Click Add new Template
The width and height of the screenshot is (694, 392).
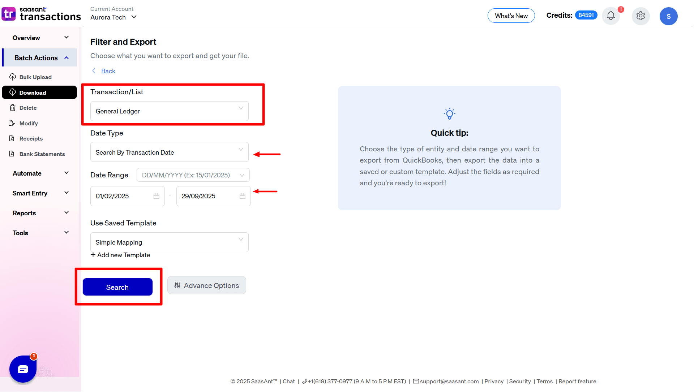pyautogui.click(x=120, y=255)
